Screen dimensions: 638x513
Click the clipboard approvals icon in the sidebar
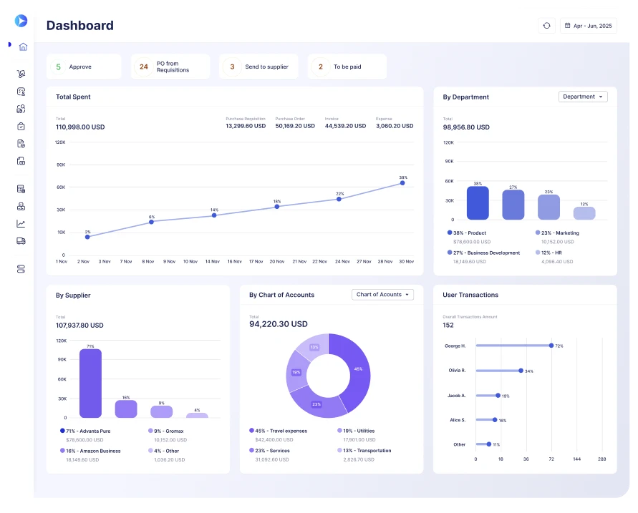pos(21,127)
